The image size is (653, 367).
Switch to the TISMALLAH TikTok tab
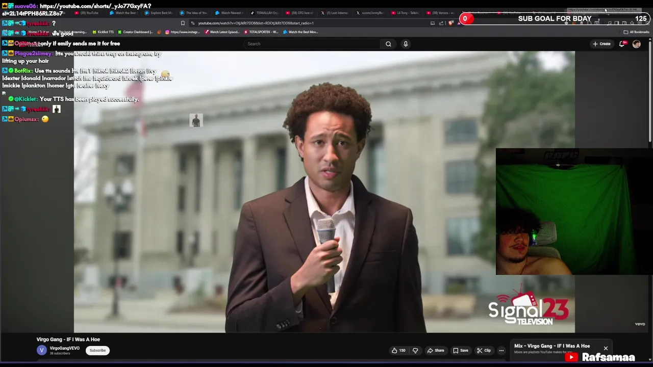tap(264, 13)
